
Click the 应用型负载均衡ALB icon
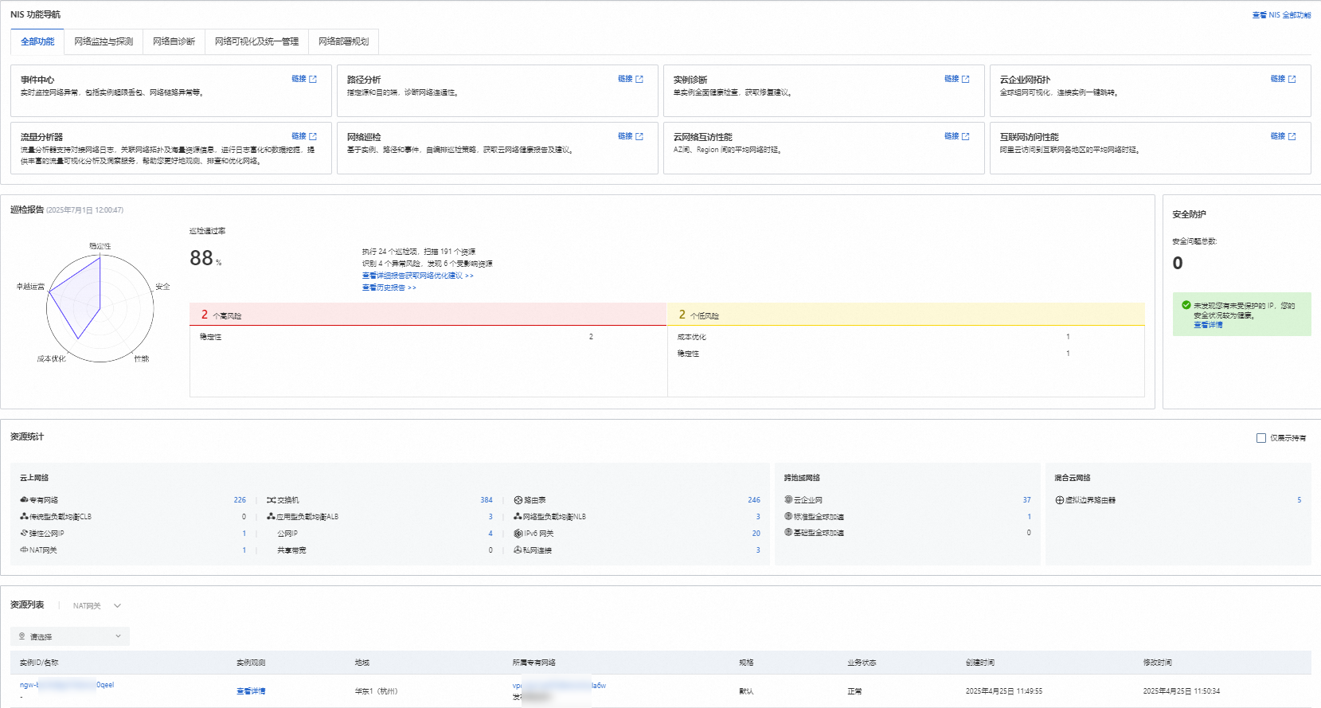[272, 517]
